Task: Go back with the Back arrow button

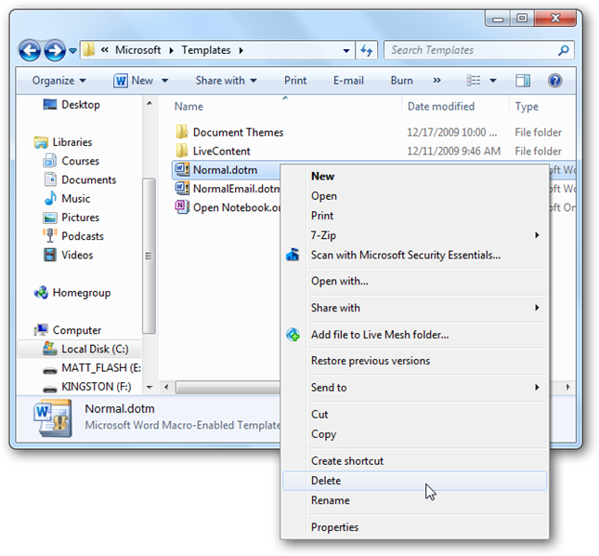Action: coord(30,50)
